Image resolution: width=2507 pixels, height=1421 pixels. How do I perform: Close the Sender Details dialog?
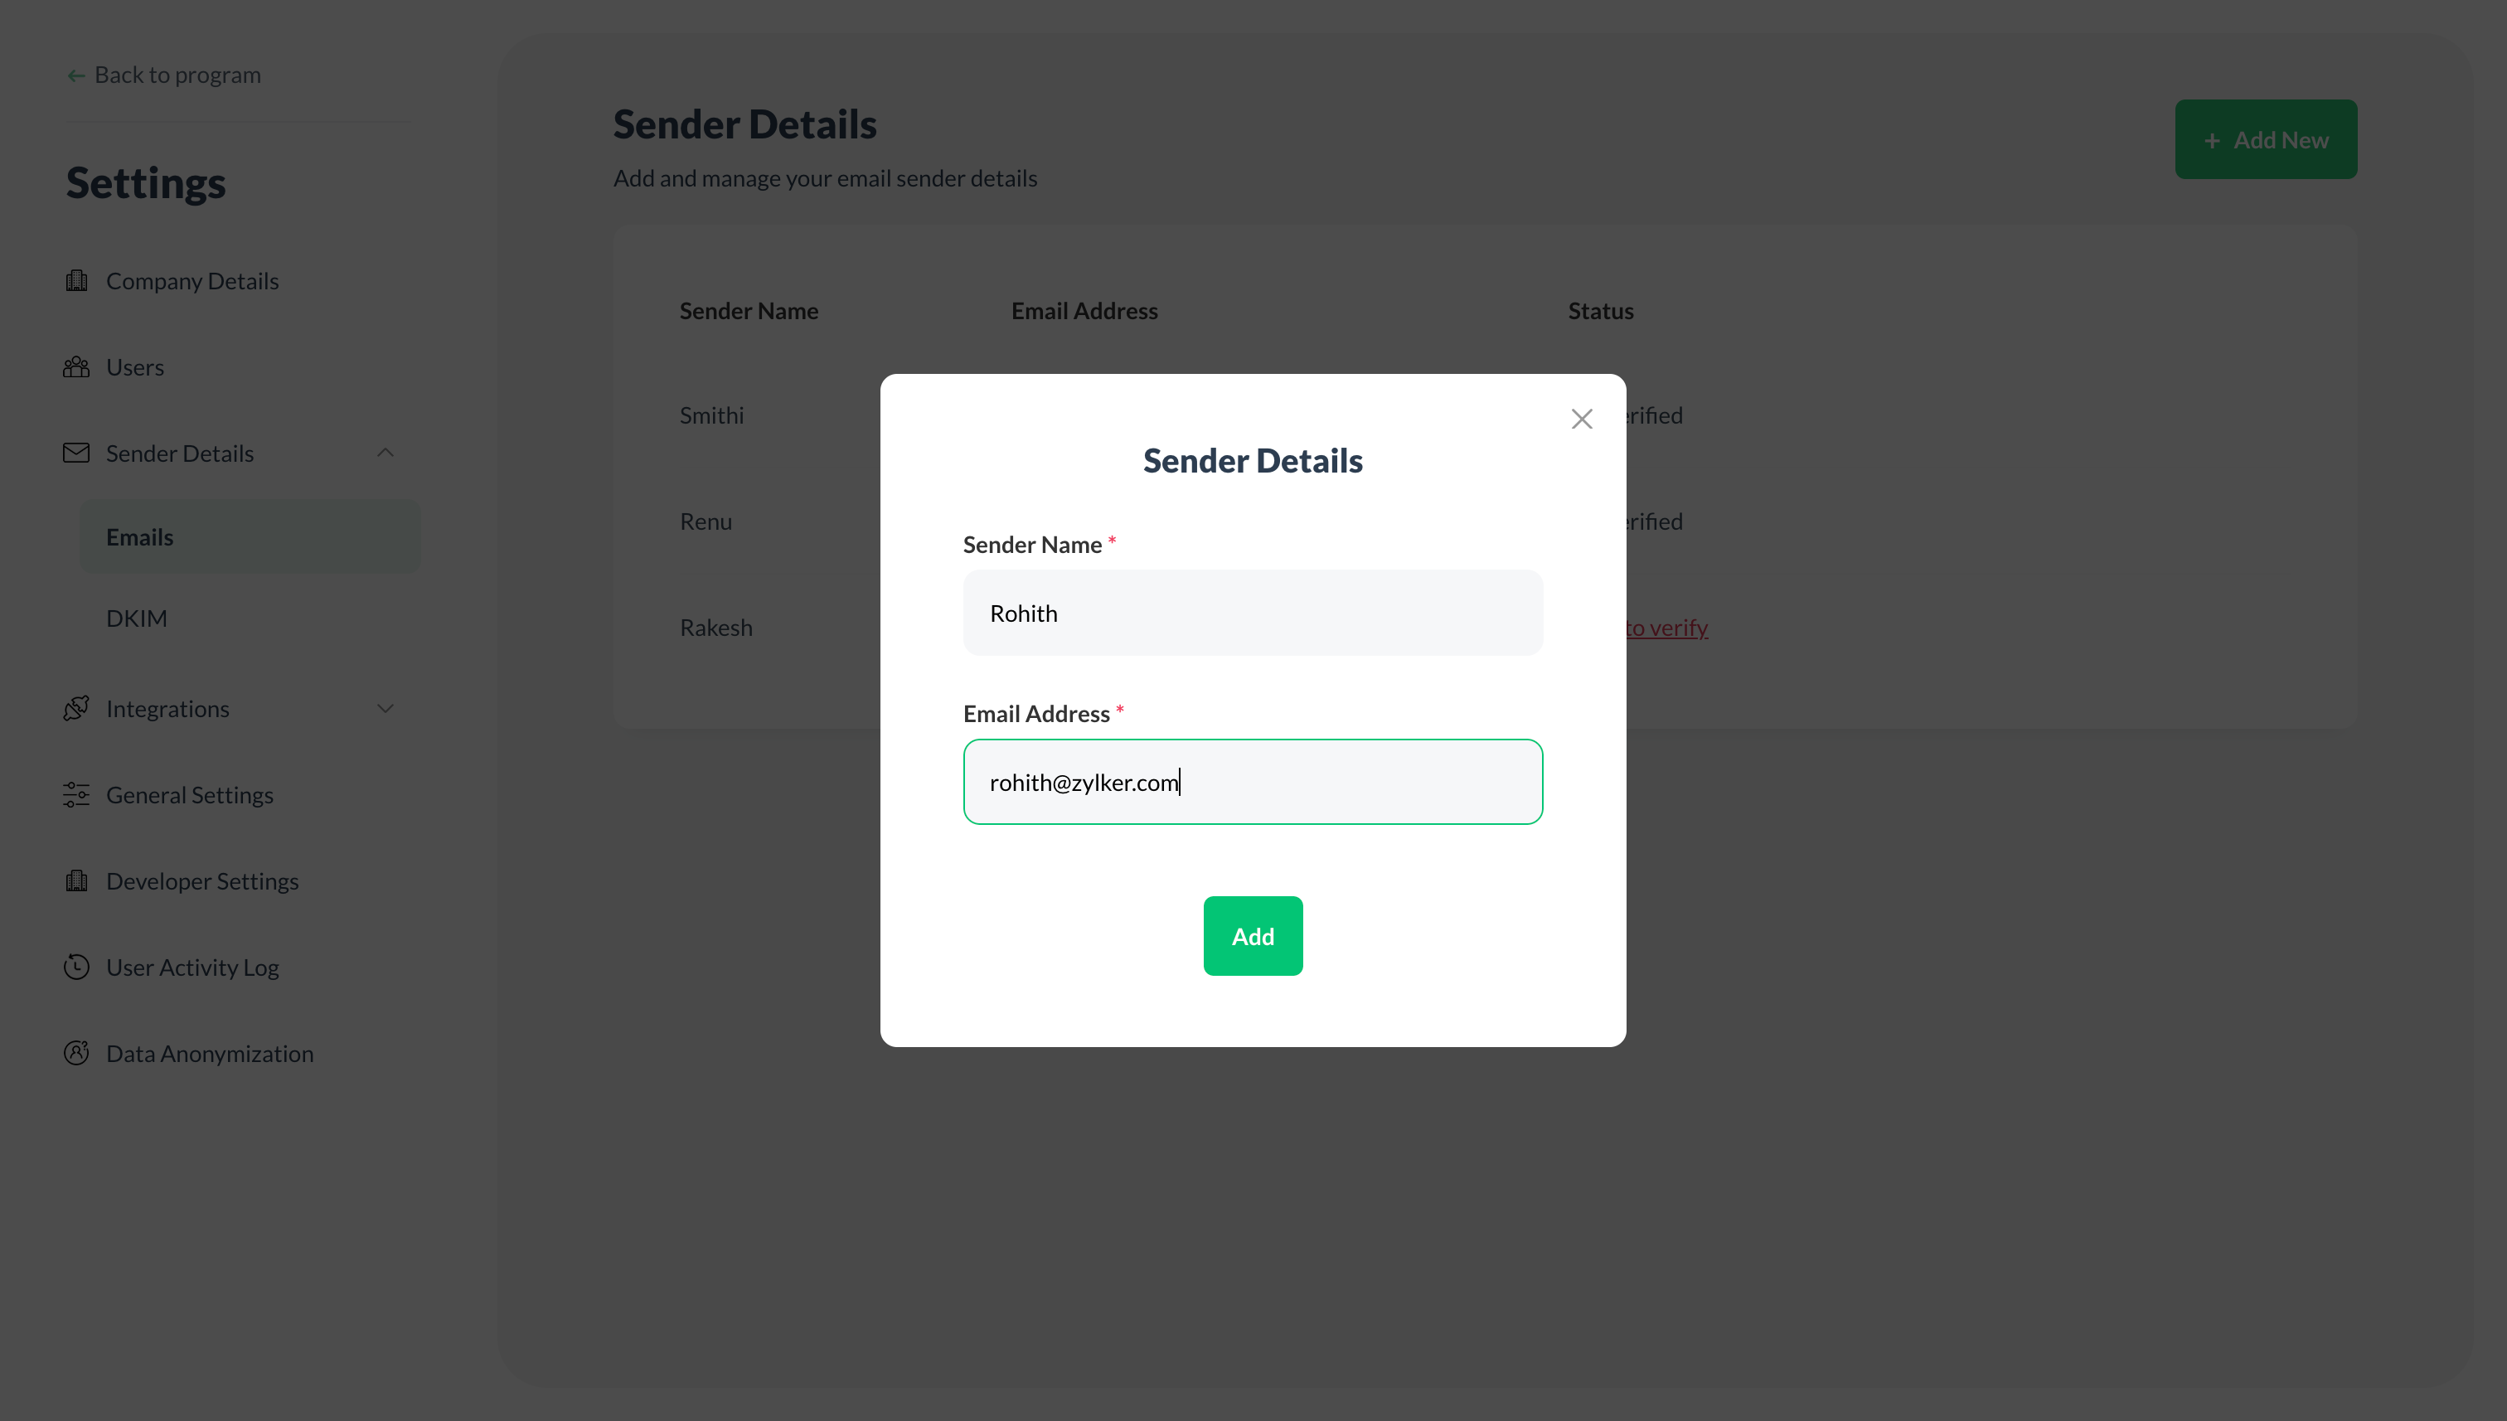point(1582,419)
